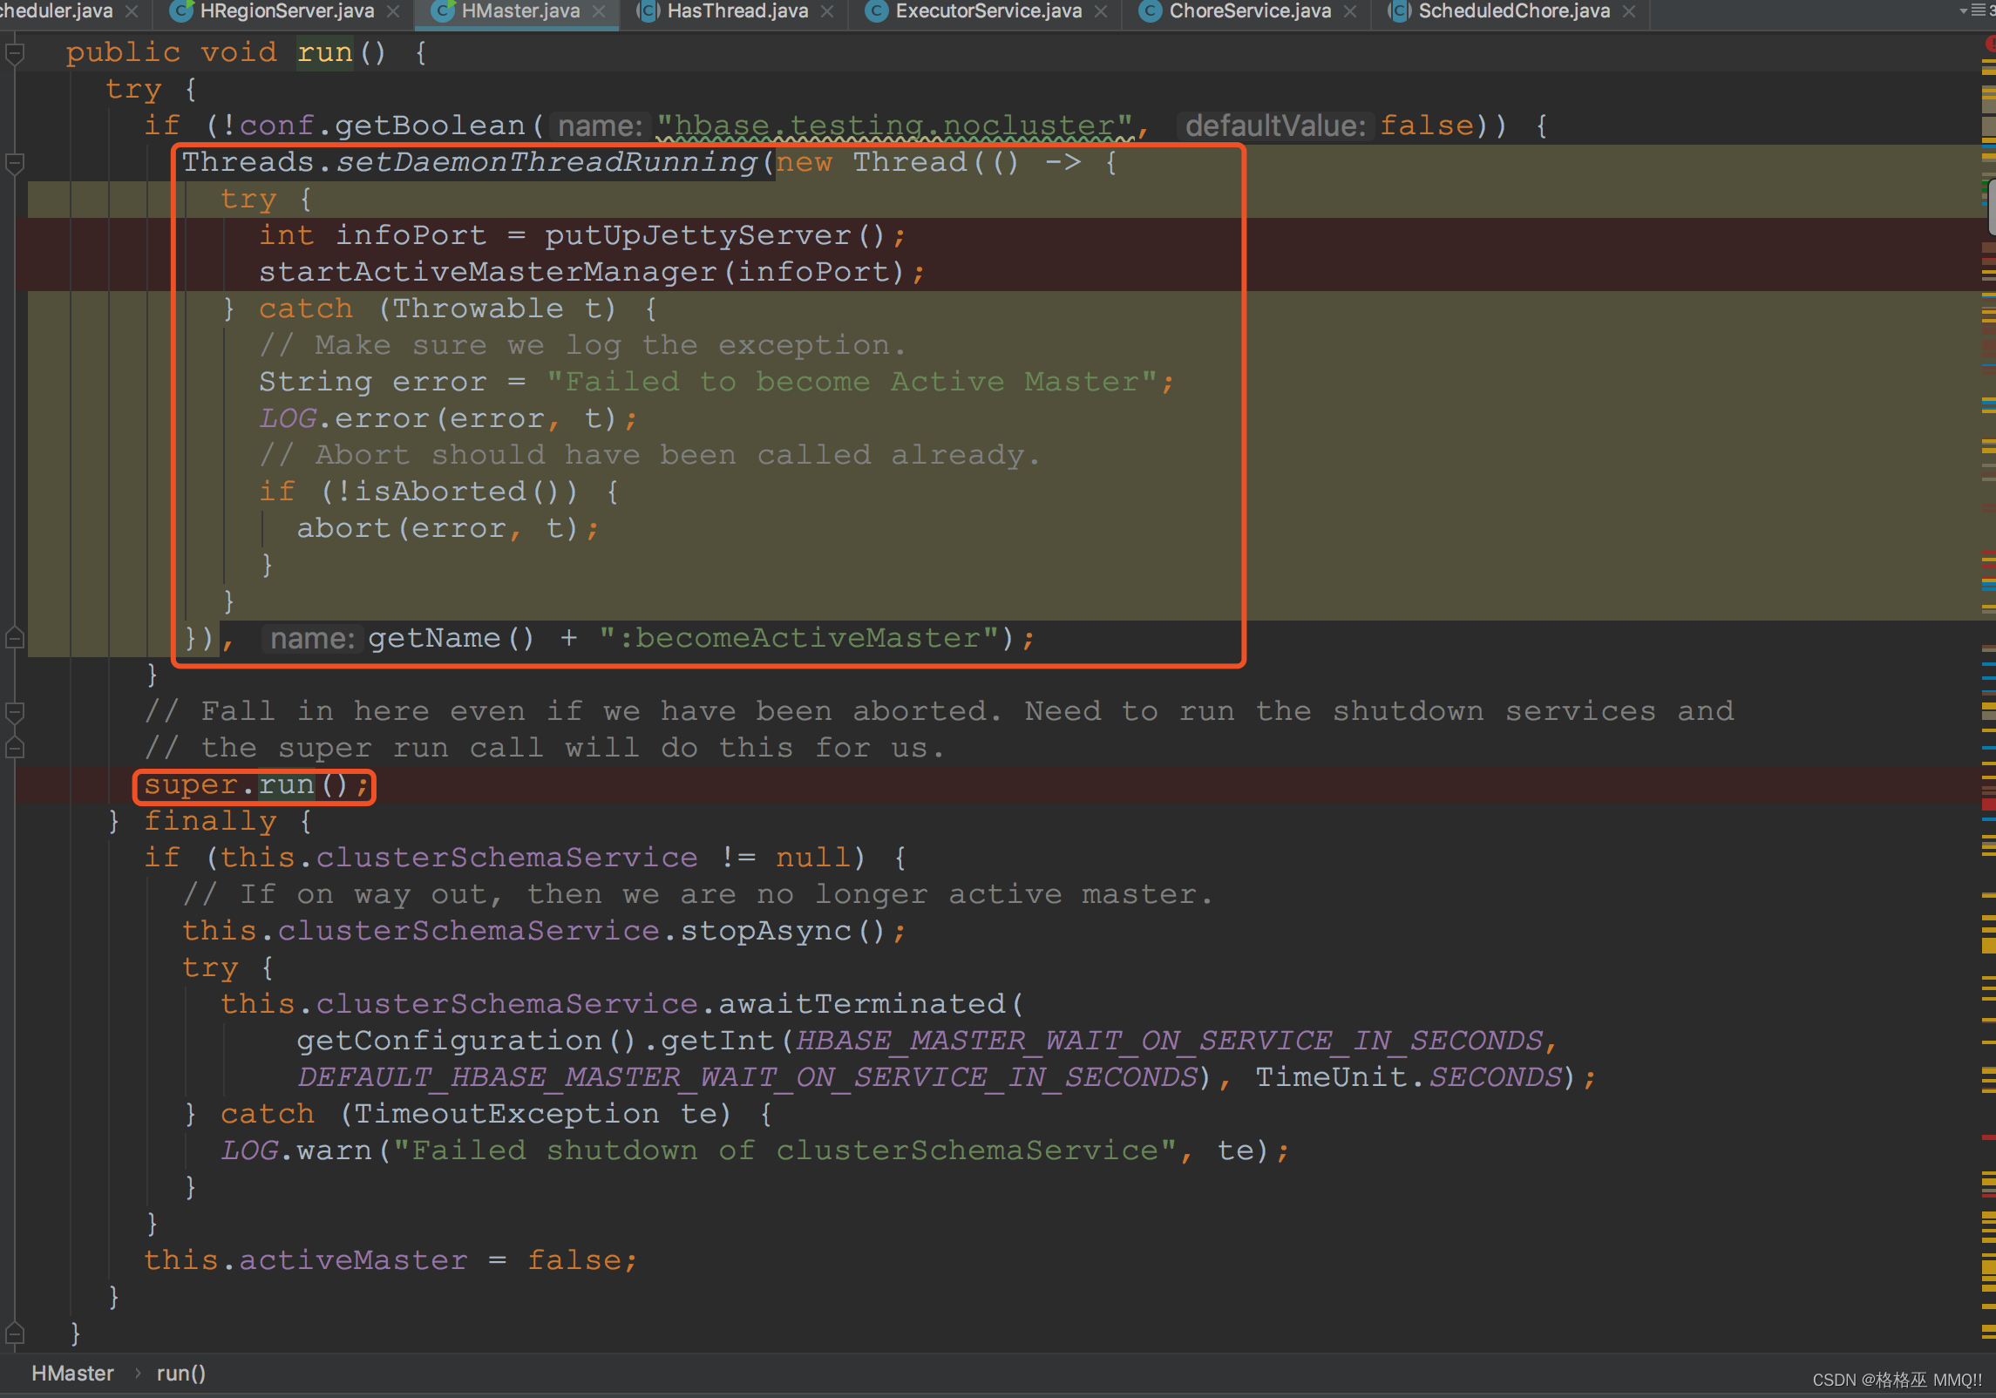Click the setDaemonThreadRunning method call
This screenshot has width=1996, height=1398.
pos(546,163)
